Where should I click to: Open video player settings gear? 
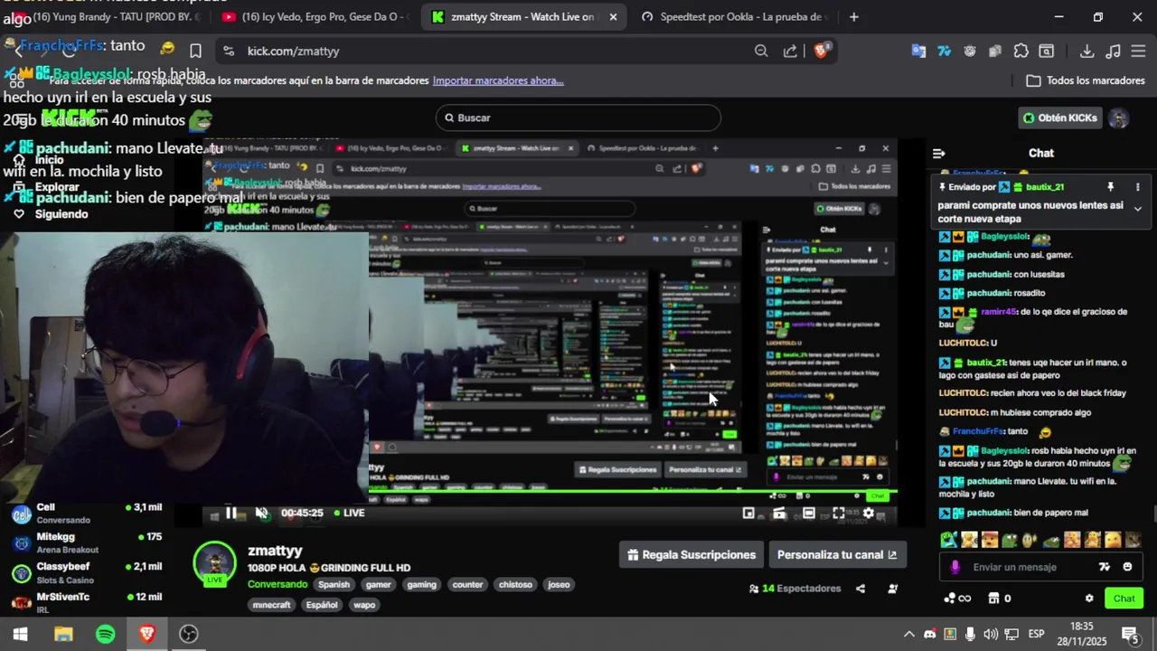869,513
